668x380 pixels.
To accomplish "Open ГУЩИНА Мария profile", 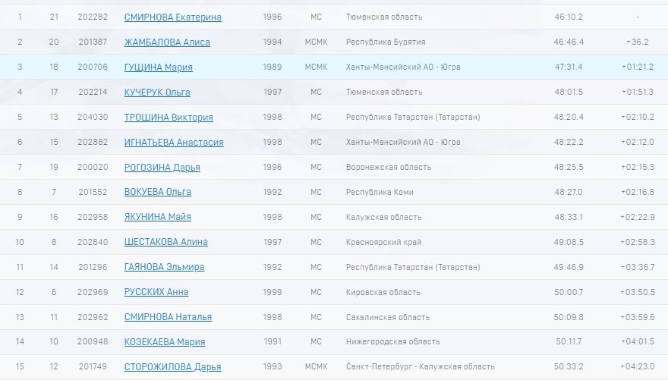I will point(158,68).
